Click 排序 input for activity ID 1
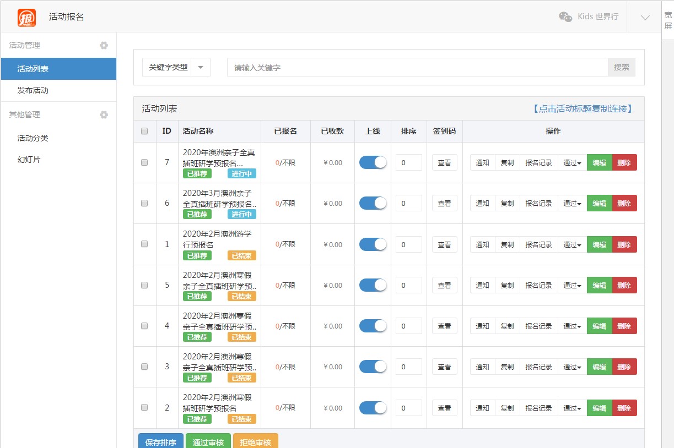Image resolution: width=674 pixels, height=448 pixels. (x=409, y=244)
